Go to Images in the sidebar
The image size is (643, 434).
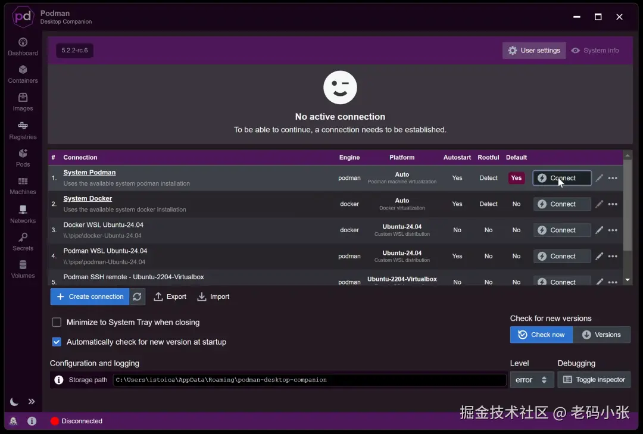coord(23,102)
